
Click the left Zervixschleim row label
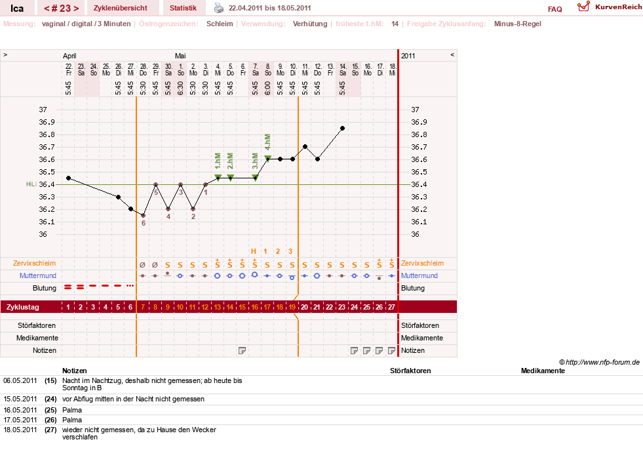(x=35, y=263)
